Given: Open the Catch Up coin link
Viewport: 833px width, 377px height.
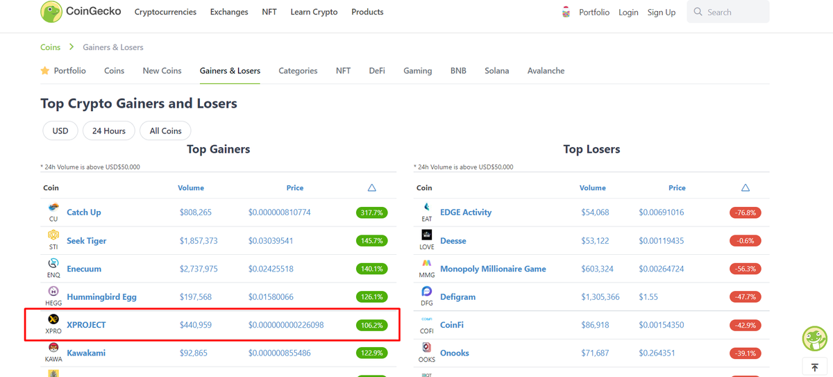Looking at the screenshot, I should [x=84, y=212].
